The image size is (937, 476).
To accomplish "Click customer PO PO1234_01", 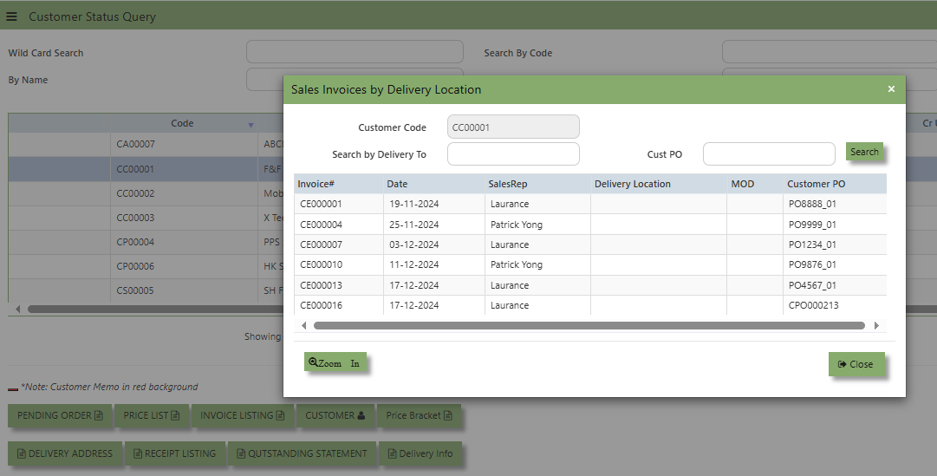I will pyautogui.click(x=812, y=245).
